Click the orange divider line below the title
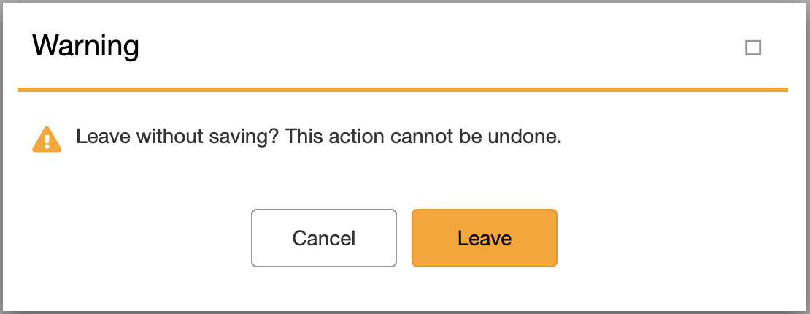810x314 pixels. coord(403,90)
